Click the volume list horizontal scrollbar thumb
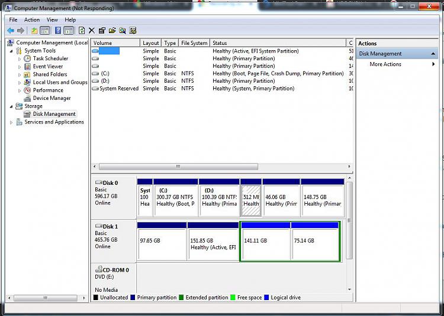 (178, 167)
